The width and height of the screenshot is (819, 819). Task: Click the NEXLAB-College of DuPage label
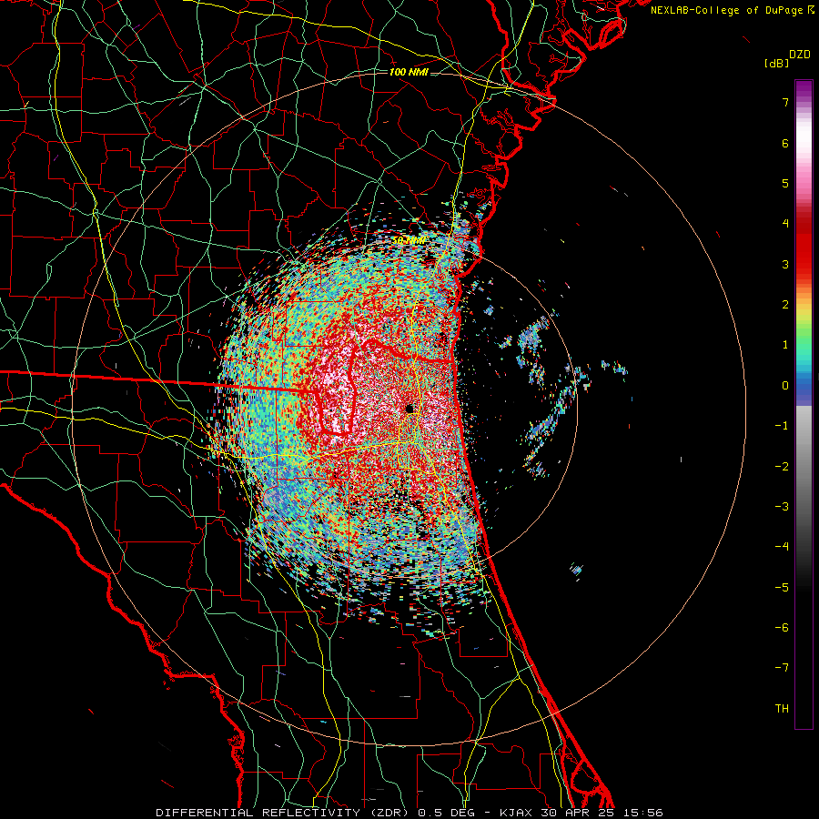click(x=732, y=10)
